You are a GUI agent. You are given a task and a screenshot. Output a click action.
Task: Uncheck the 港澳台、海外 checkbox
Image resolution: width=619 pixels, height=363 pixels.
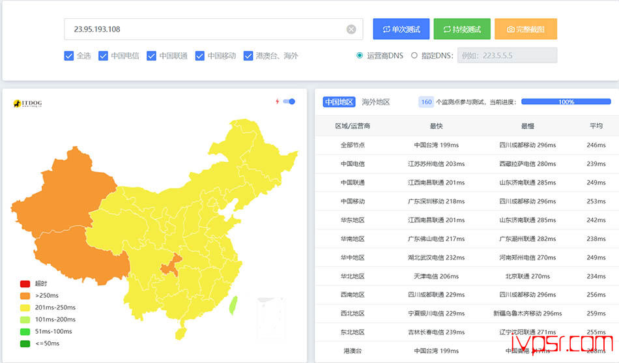(248, 56)
